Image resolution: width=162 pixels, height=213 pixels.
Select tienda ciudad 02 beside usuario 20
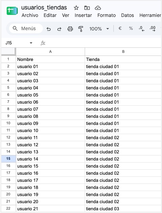tap(123, 201)
